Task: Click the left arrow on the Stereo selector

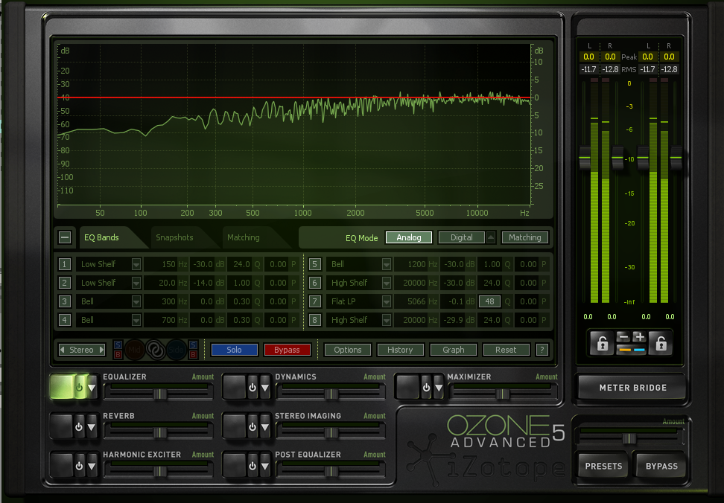Action: point(63,350)
